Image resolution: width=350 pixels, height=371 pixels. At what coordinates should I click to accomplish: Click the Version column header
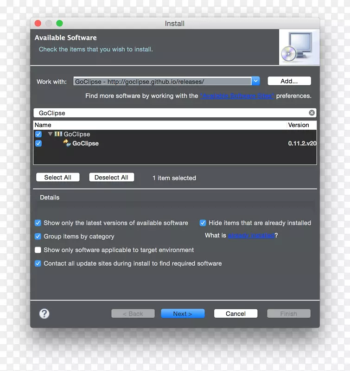pyautogui.click(x=298, y=125)
